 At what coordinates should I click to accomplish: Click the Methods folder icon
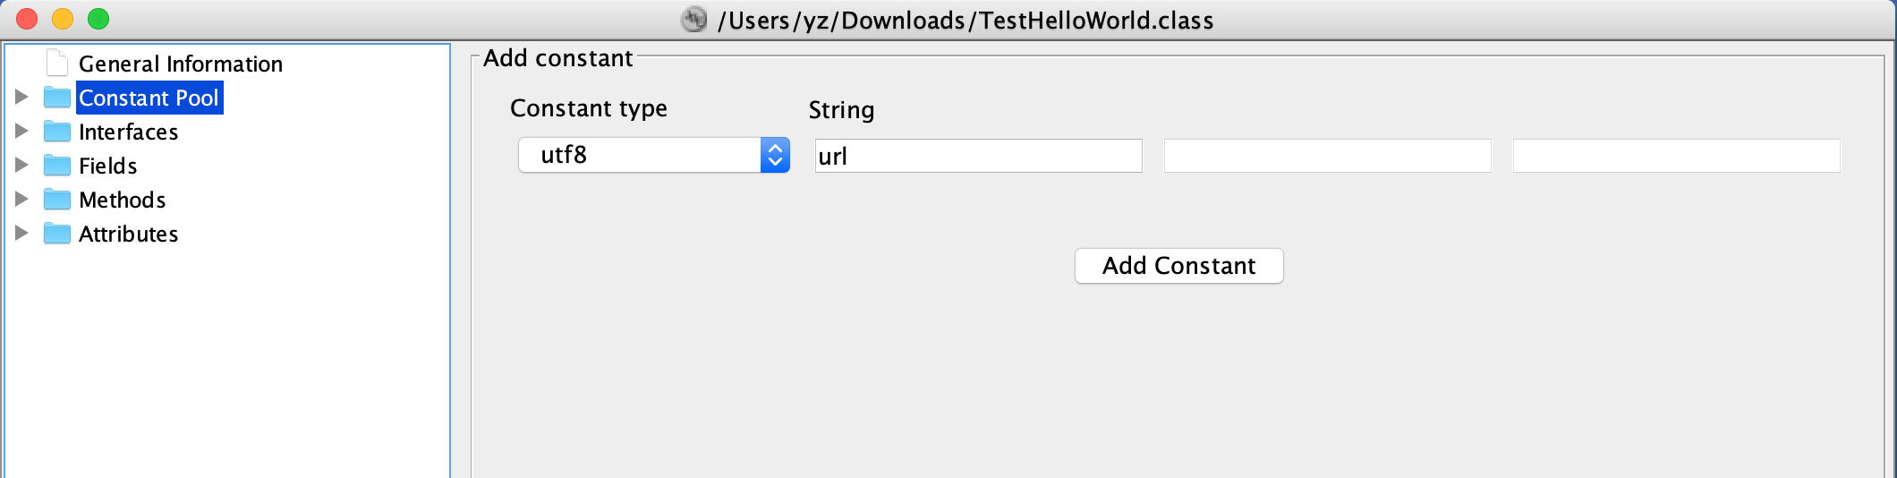coord(57,199)
